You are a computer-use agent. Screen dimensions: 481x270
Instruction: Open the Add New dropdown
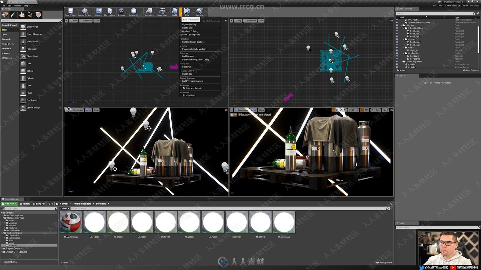[9, 204]
